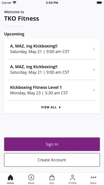Expand Kickboxing Fitness Level 1 chevron
The height and width of the screenshot is (185, 104).
tap(94, 90)
